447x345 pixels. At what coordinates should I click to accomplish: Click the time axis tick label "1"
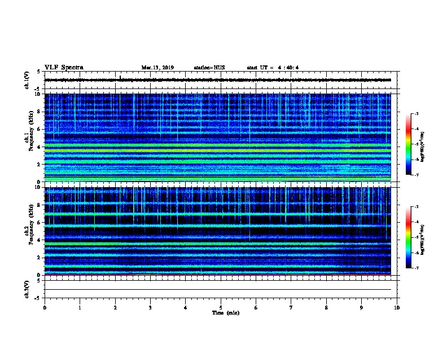click(x=80, y=307)
